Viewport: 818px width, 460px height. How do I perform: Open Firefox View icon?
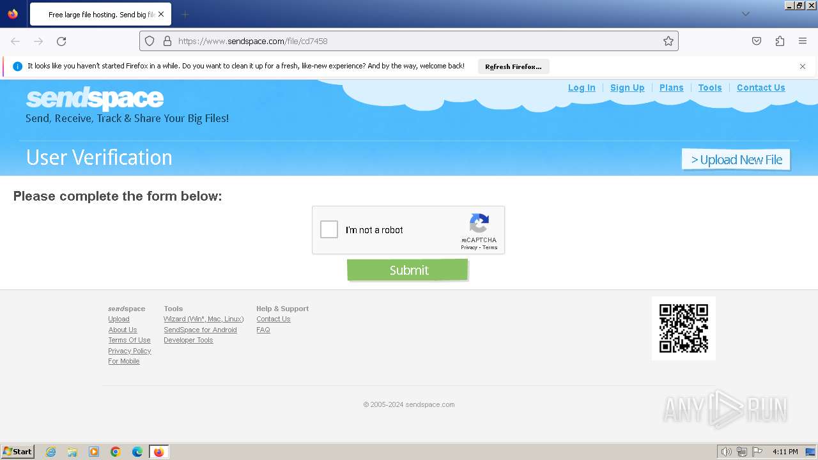(13, 14)
